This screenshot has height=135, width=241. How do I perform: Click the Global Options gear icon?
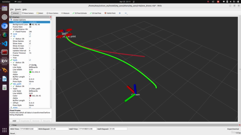(11, 19)
